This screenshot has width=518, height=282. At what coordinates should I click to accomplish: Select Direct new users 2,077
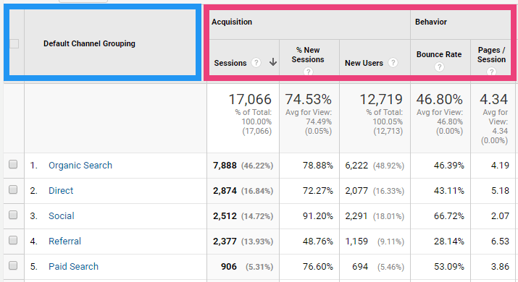tap(356, 191)
